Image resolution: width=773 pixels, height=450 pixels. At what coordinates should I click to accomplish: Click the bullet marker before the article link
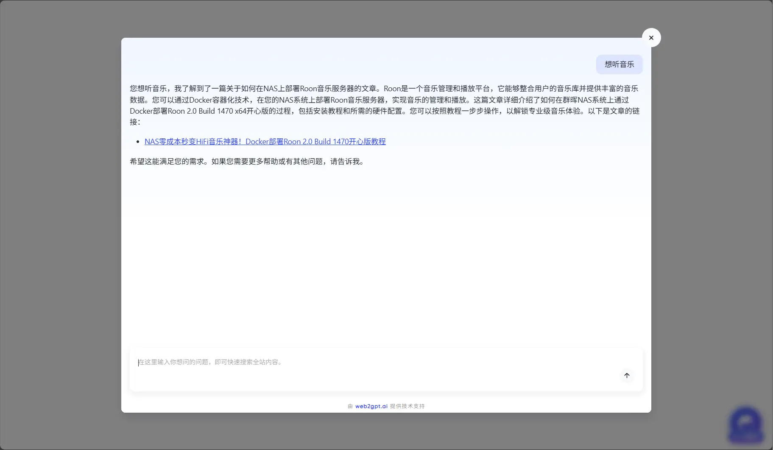[x=138, y=142]
